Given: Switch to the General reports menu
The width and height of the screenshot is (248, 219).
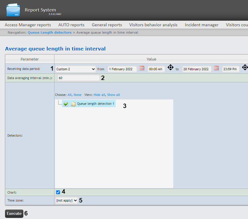Looking at the screenshot, I should (x=107, y=25).
